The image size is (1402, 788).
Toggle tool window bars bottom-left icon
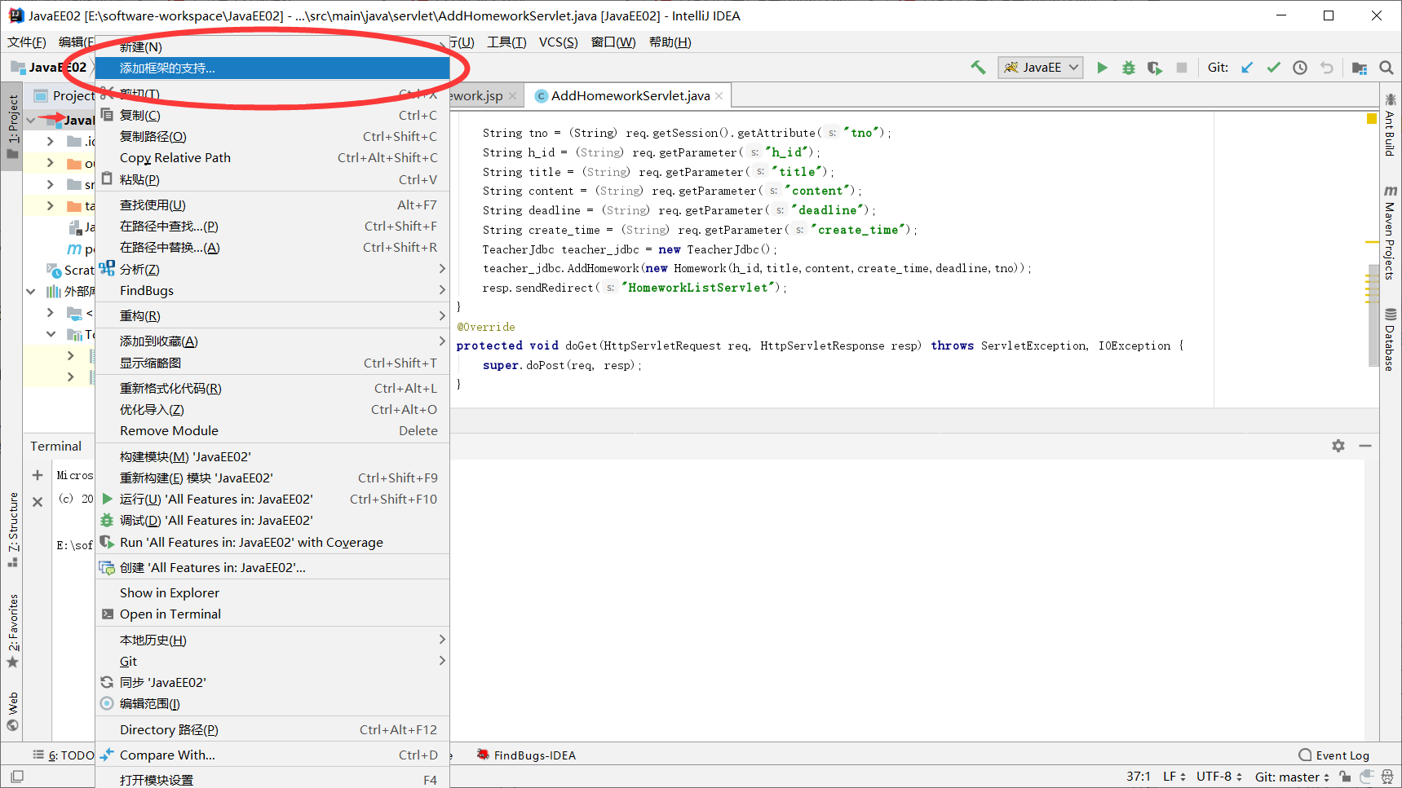16,777
